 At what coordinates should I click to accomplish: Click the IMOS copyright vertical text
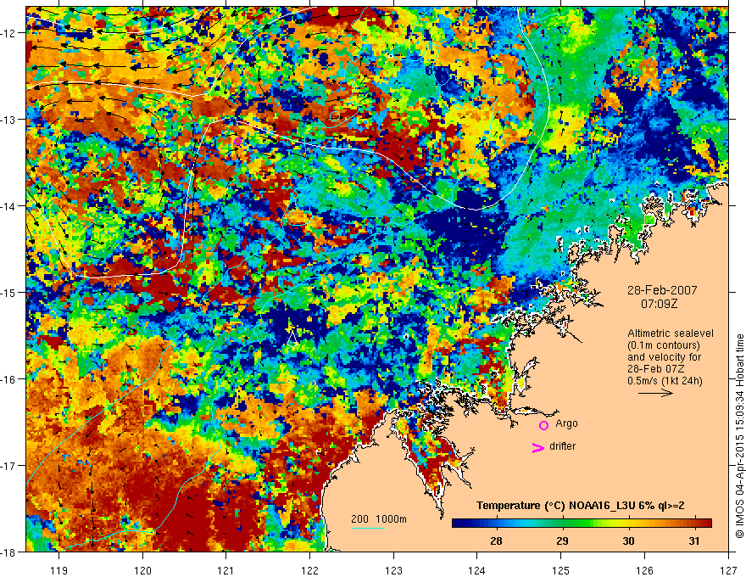[739, 436]
